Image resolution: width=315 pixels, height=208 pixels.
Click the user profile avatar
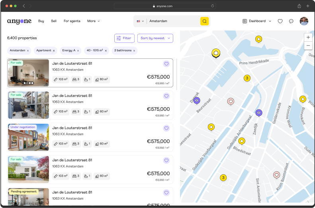304,21
